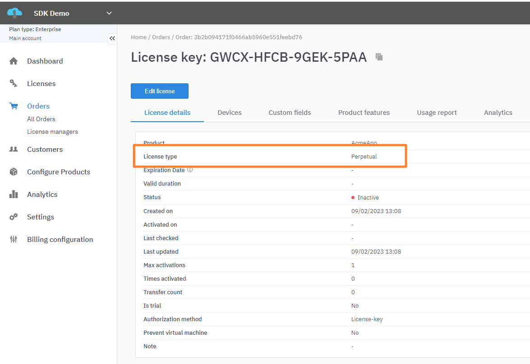Click the Billing configuration sliders icon
Screen dimensions: 530x364
[x=14, y=239]
